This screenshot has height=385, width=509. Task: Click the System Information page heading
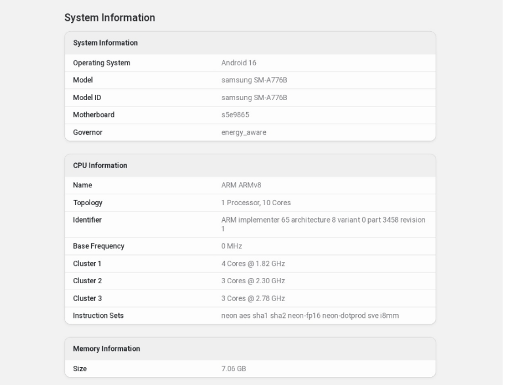tap(110, 17)
